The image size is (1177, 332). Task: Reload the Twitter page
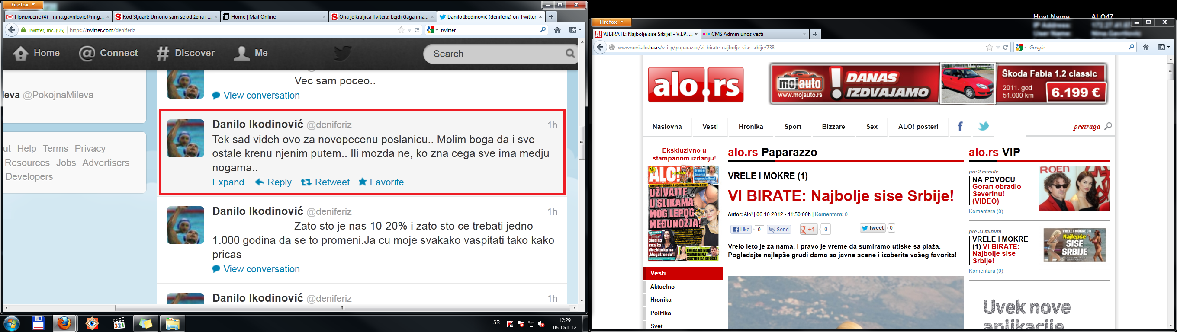(x=417, y=30)
